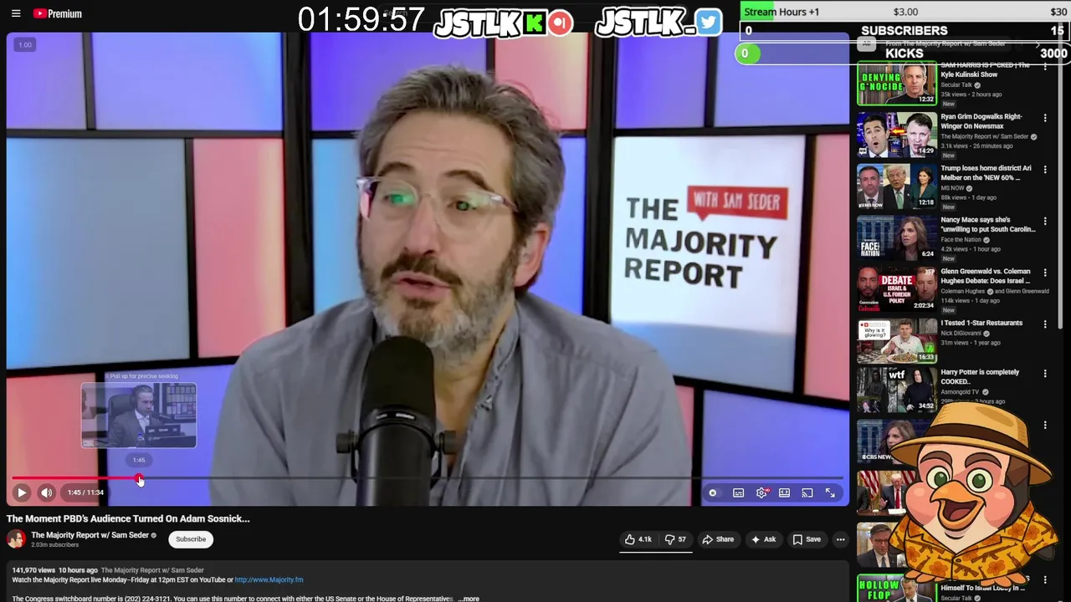Click the seek preview thumbnail at 1:45

coord(139,416)
